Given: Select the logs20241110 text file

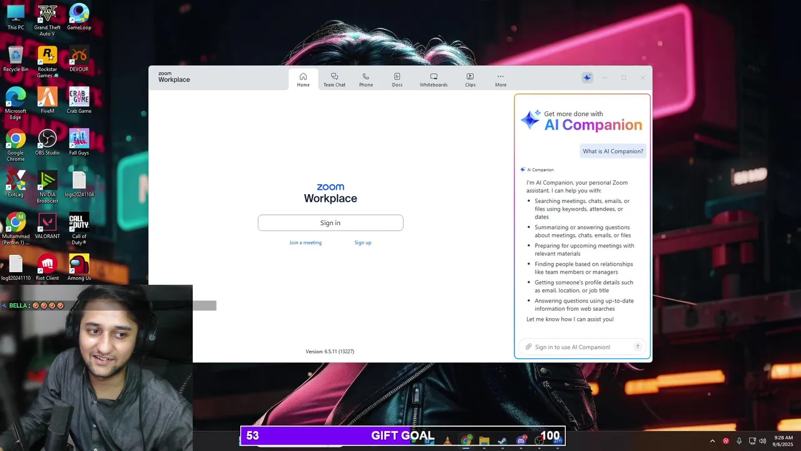Looking at the screenshot, I should 16,268.
